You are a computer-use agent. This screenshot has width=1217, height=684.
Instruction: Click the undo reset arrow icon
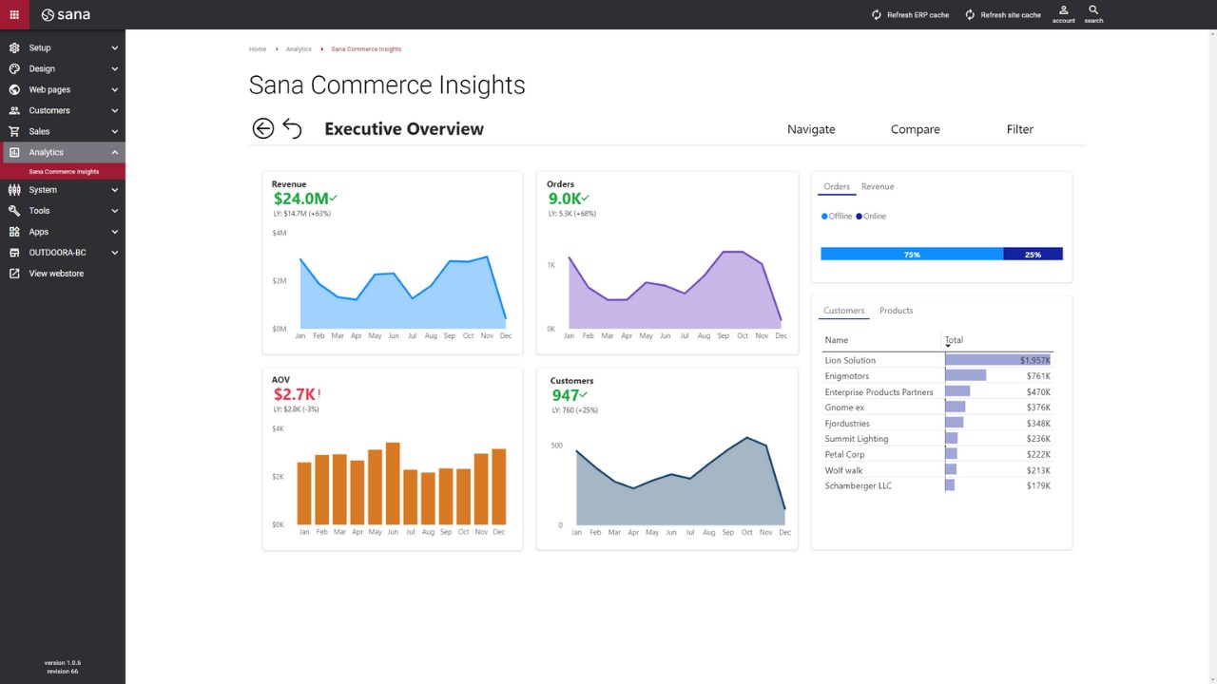pos(292,129)
